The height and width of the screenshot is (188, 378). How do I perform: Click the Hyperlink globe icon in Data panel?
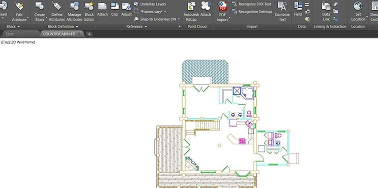tap(307, 19)
